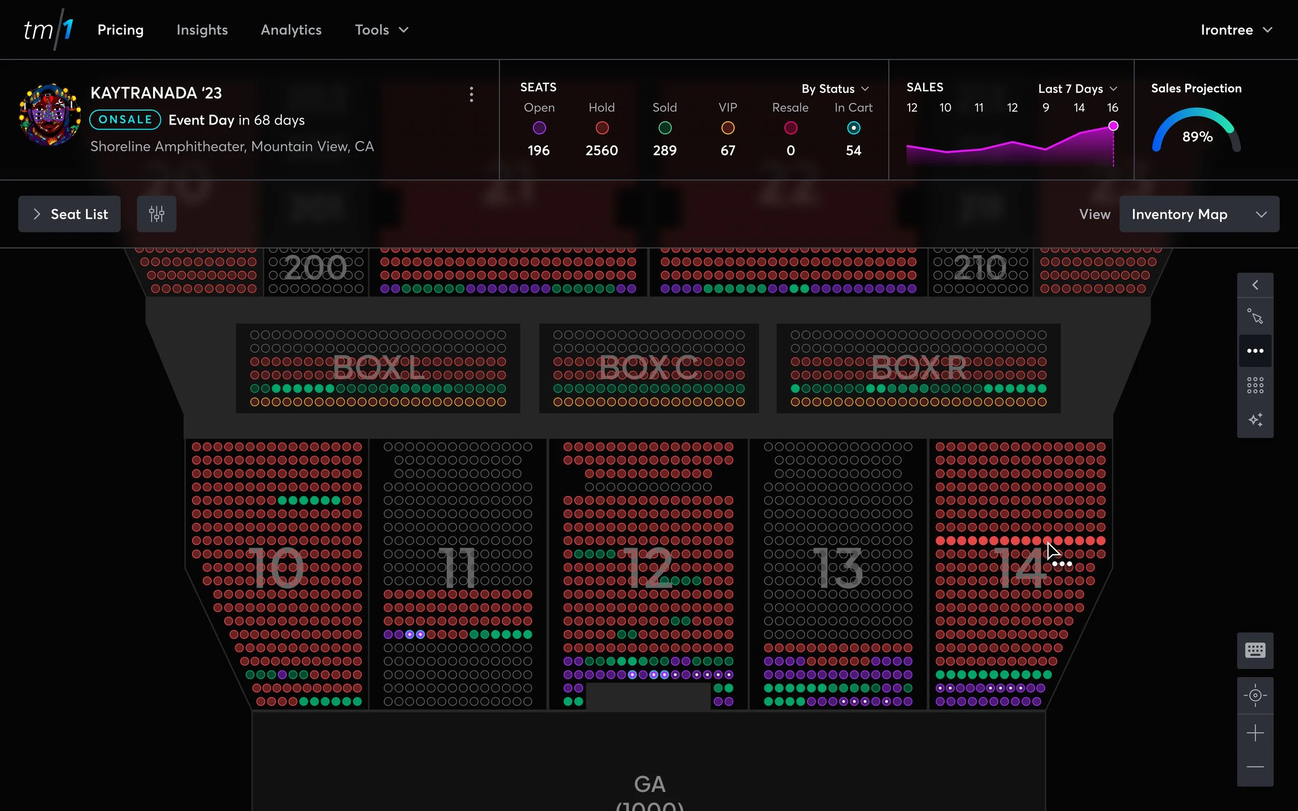Expand the By Status dropdown
The image size is (1298, 811).
(x=835, y=89)
